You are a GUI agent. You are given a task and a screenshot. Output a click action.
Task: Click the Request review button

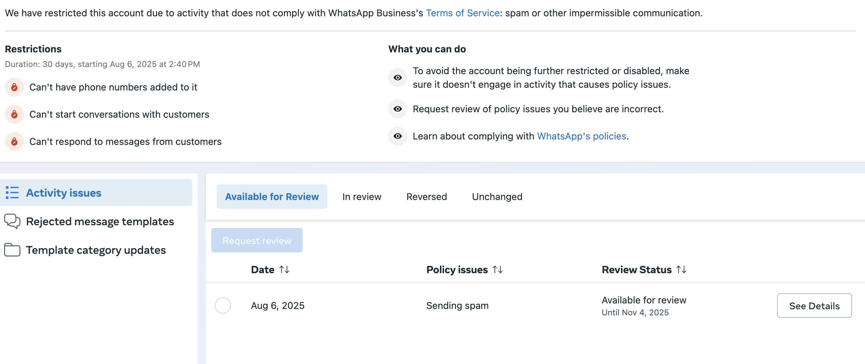[257, 240]
